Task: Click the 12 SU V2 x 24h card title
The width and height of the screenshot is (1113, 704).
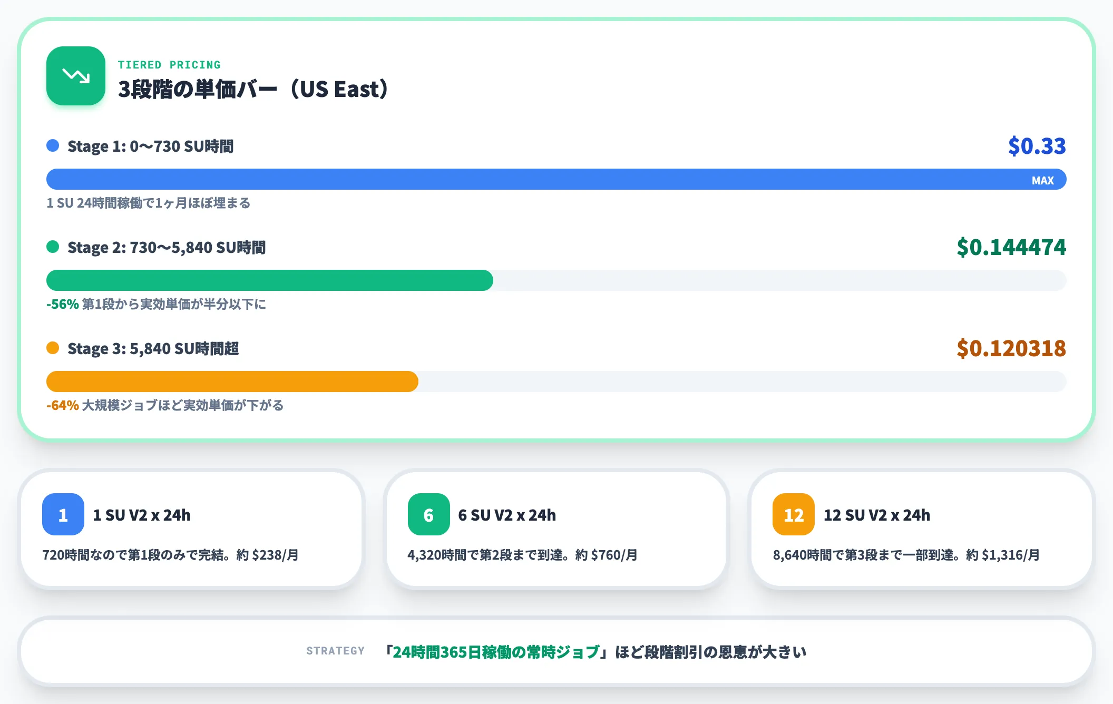Action: click(877, 515)
